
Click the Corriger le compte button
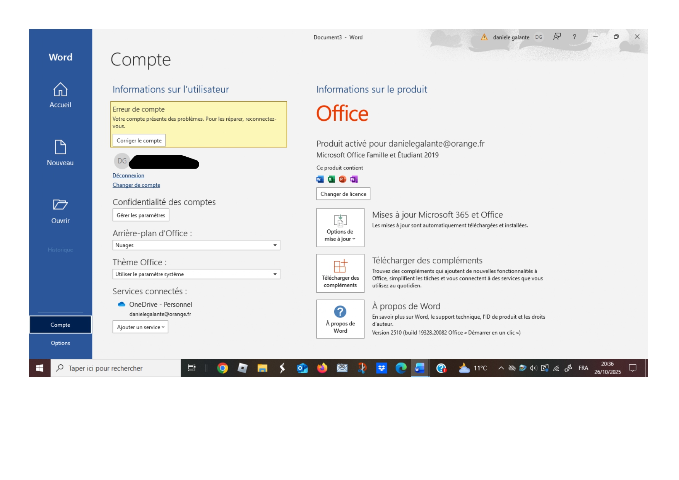point(139,140)
